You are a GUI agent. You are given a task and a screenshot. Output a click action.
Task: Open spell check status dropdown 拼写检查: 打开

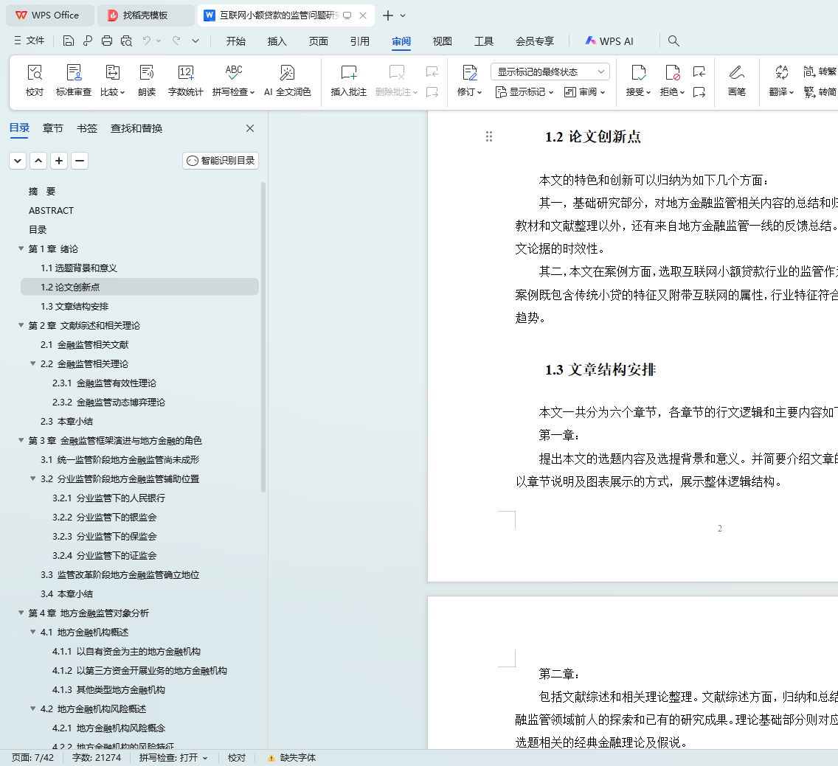click(173, 757)
